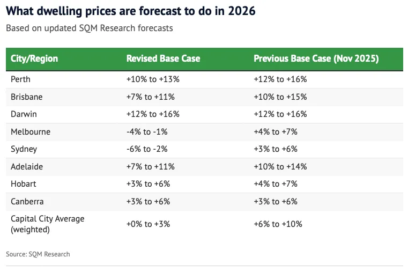Select the Brisbane row label

pos(27,97)
